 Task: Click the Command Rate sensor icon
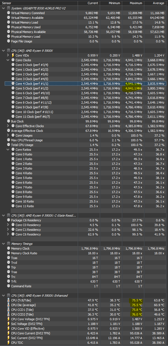click(x=9, y=286)
